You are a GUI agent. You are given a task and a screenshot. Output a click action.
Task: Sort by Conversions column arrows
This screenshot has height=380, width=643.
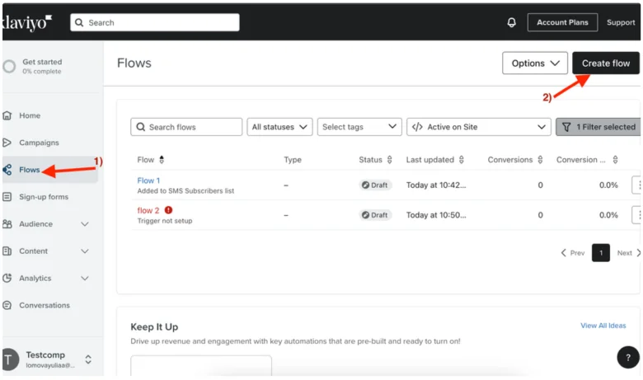pos(540,159)
